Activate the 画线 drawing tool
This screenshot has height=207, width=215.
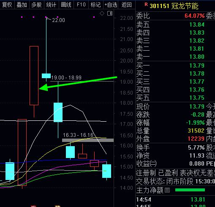(66, 5)
